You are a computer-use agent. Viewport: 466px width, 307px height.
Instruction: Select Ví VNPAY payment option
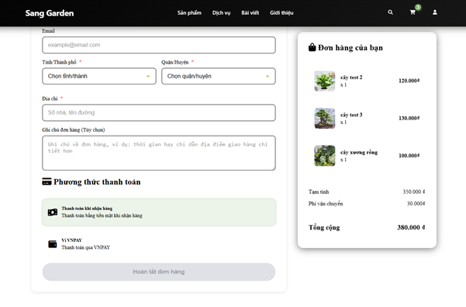click(159, 244)
